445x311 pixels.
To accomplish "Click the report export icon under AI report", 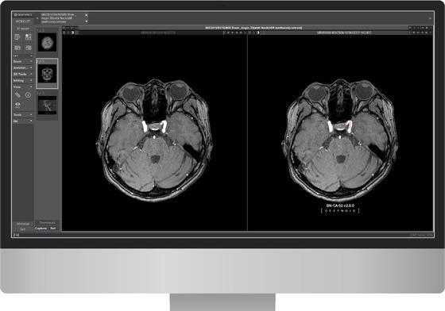I will click(17, 37).
